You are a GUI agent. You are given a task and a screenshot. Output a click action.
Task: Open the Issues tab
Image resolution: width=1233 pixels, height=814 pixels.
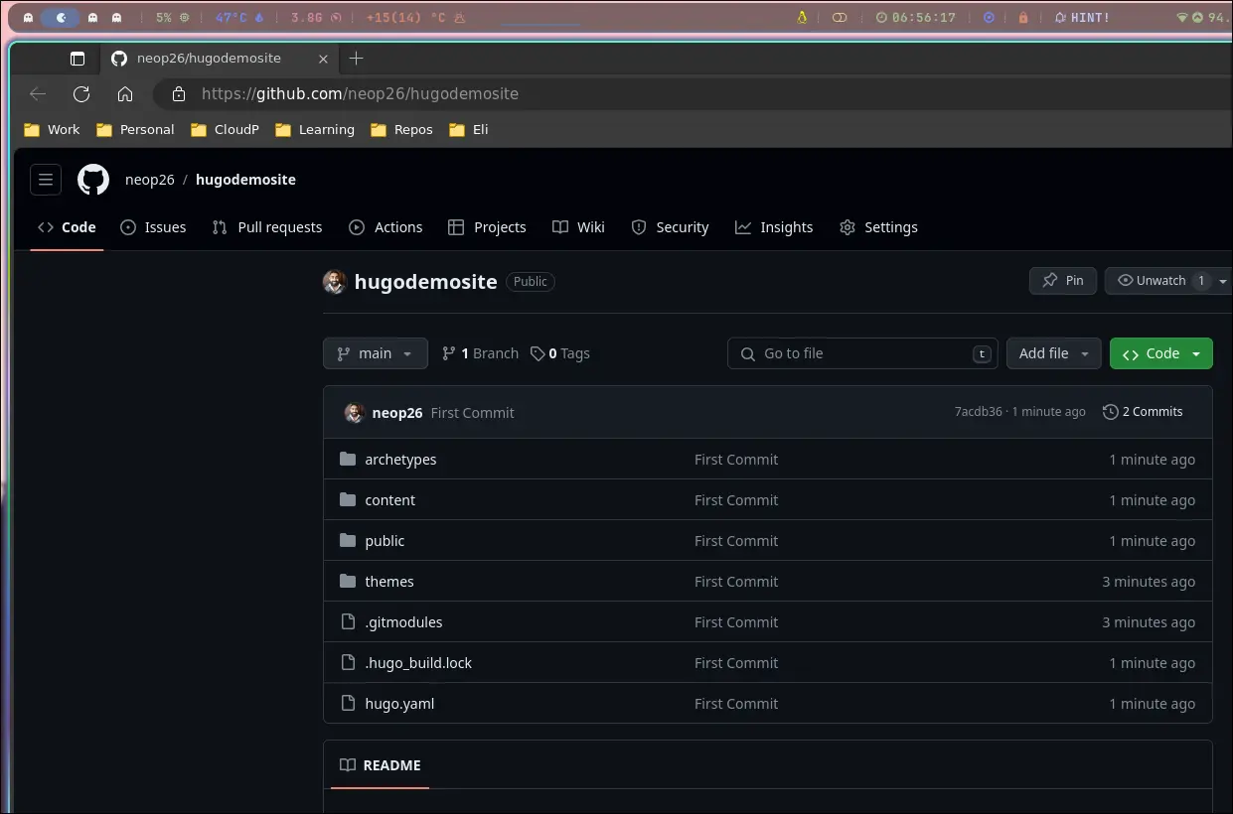pos(153,227)
